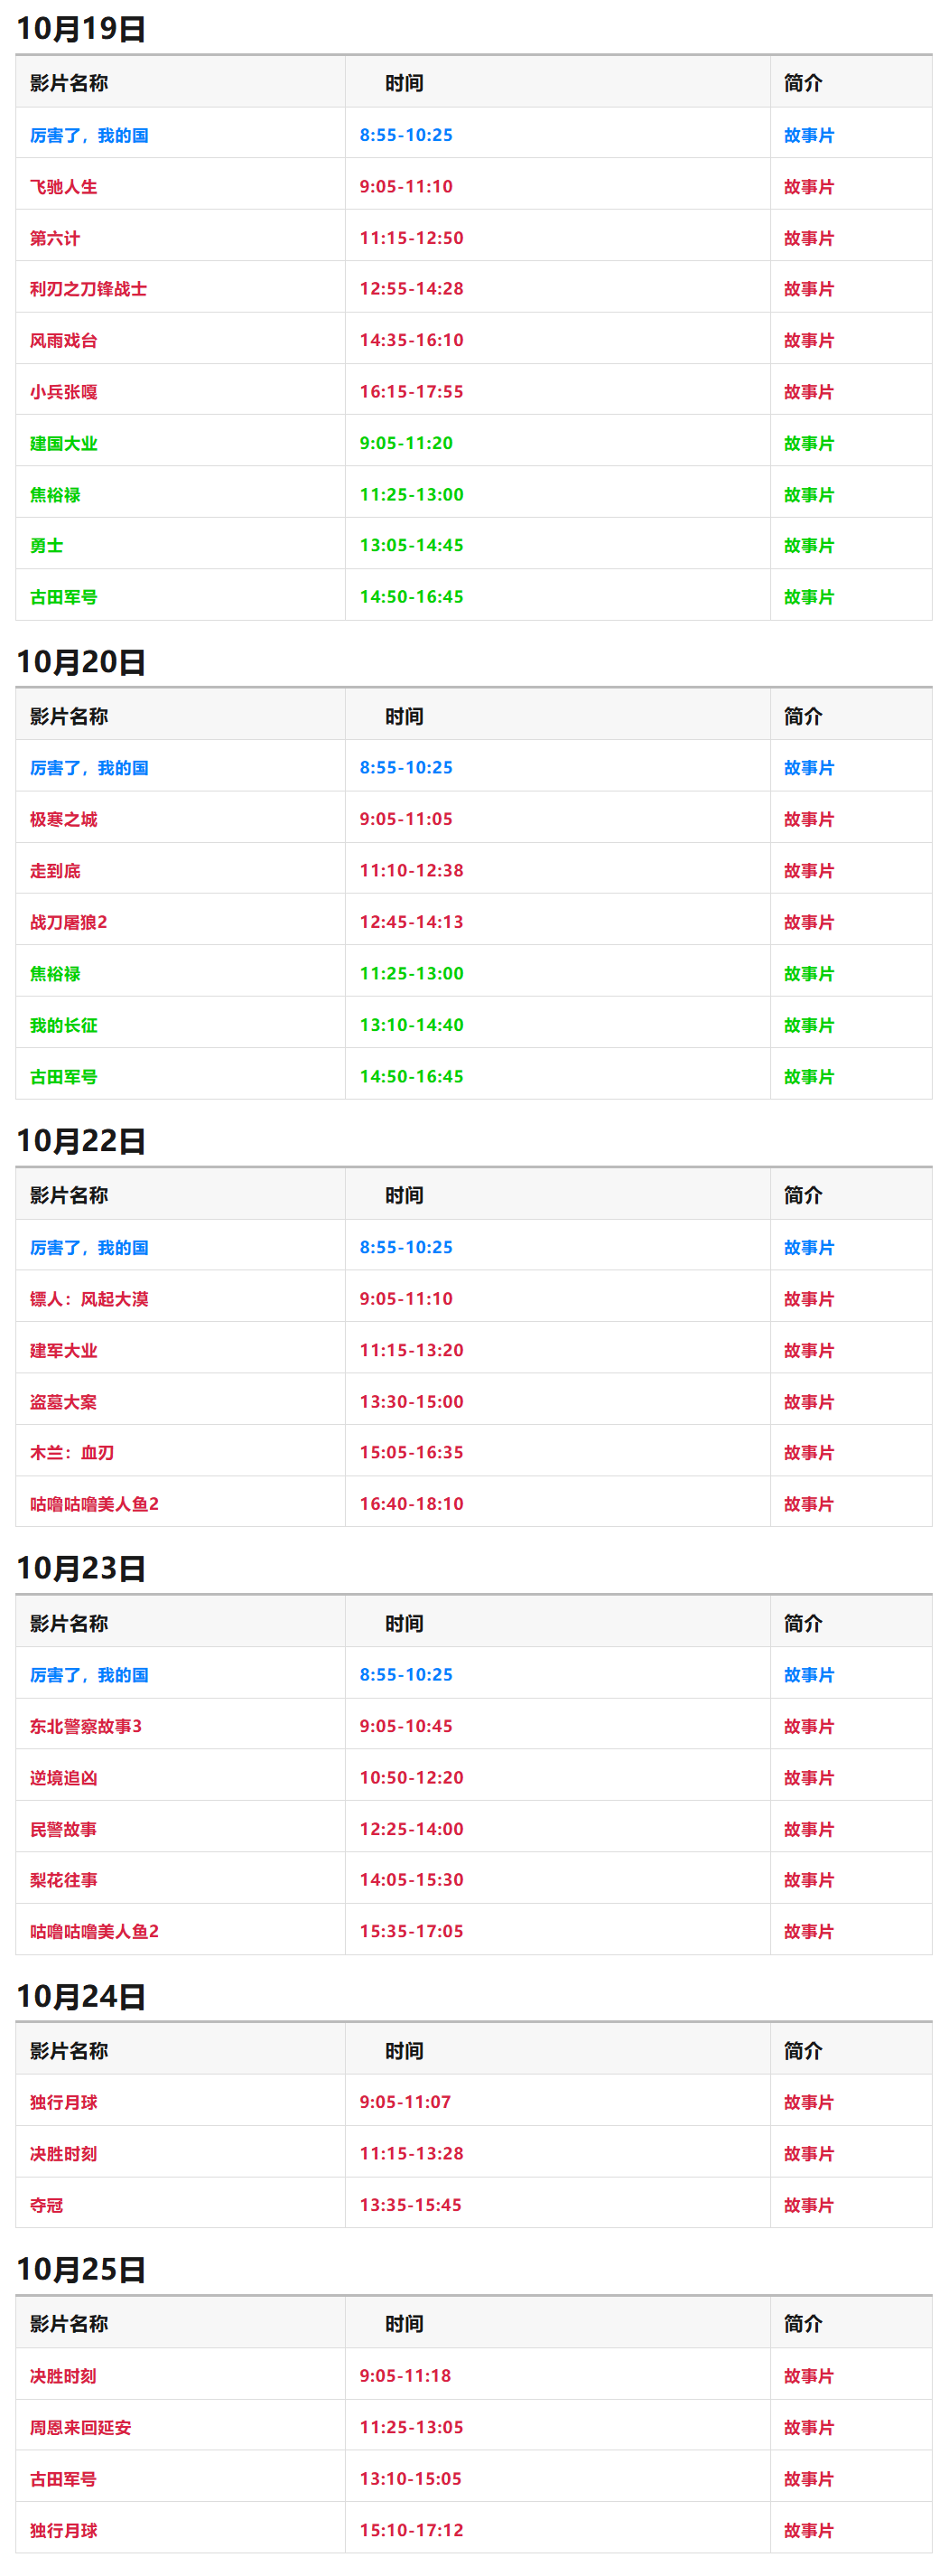Image resolution: width=949 pixels, height=2576 pixels.
Task: Click the 第六计 film title
Action: [55, 238]
